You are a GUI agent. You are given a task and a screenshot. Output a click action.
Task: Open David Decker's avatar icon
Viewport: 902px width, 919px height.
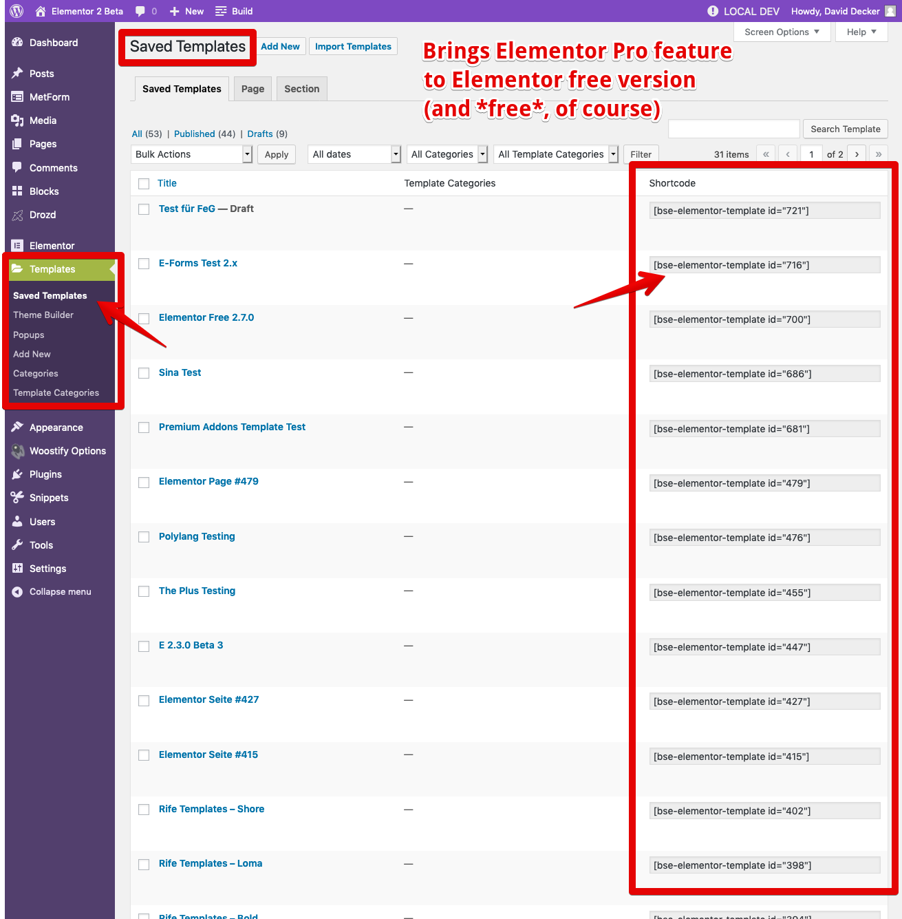pyautogui.click(x=890, y=11)
